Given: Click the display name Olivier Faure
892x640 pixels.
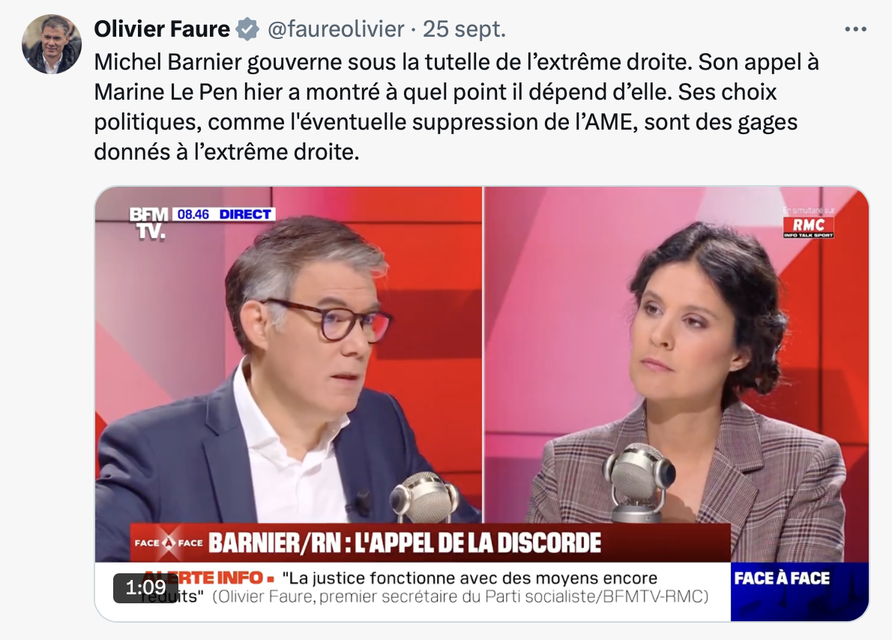Looking at the screenshot, I should (162, 28).
